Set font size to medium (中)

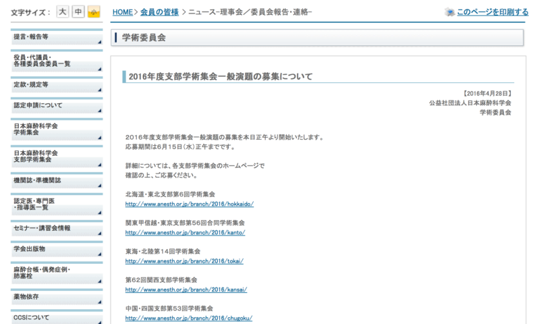[78, 12]
